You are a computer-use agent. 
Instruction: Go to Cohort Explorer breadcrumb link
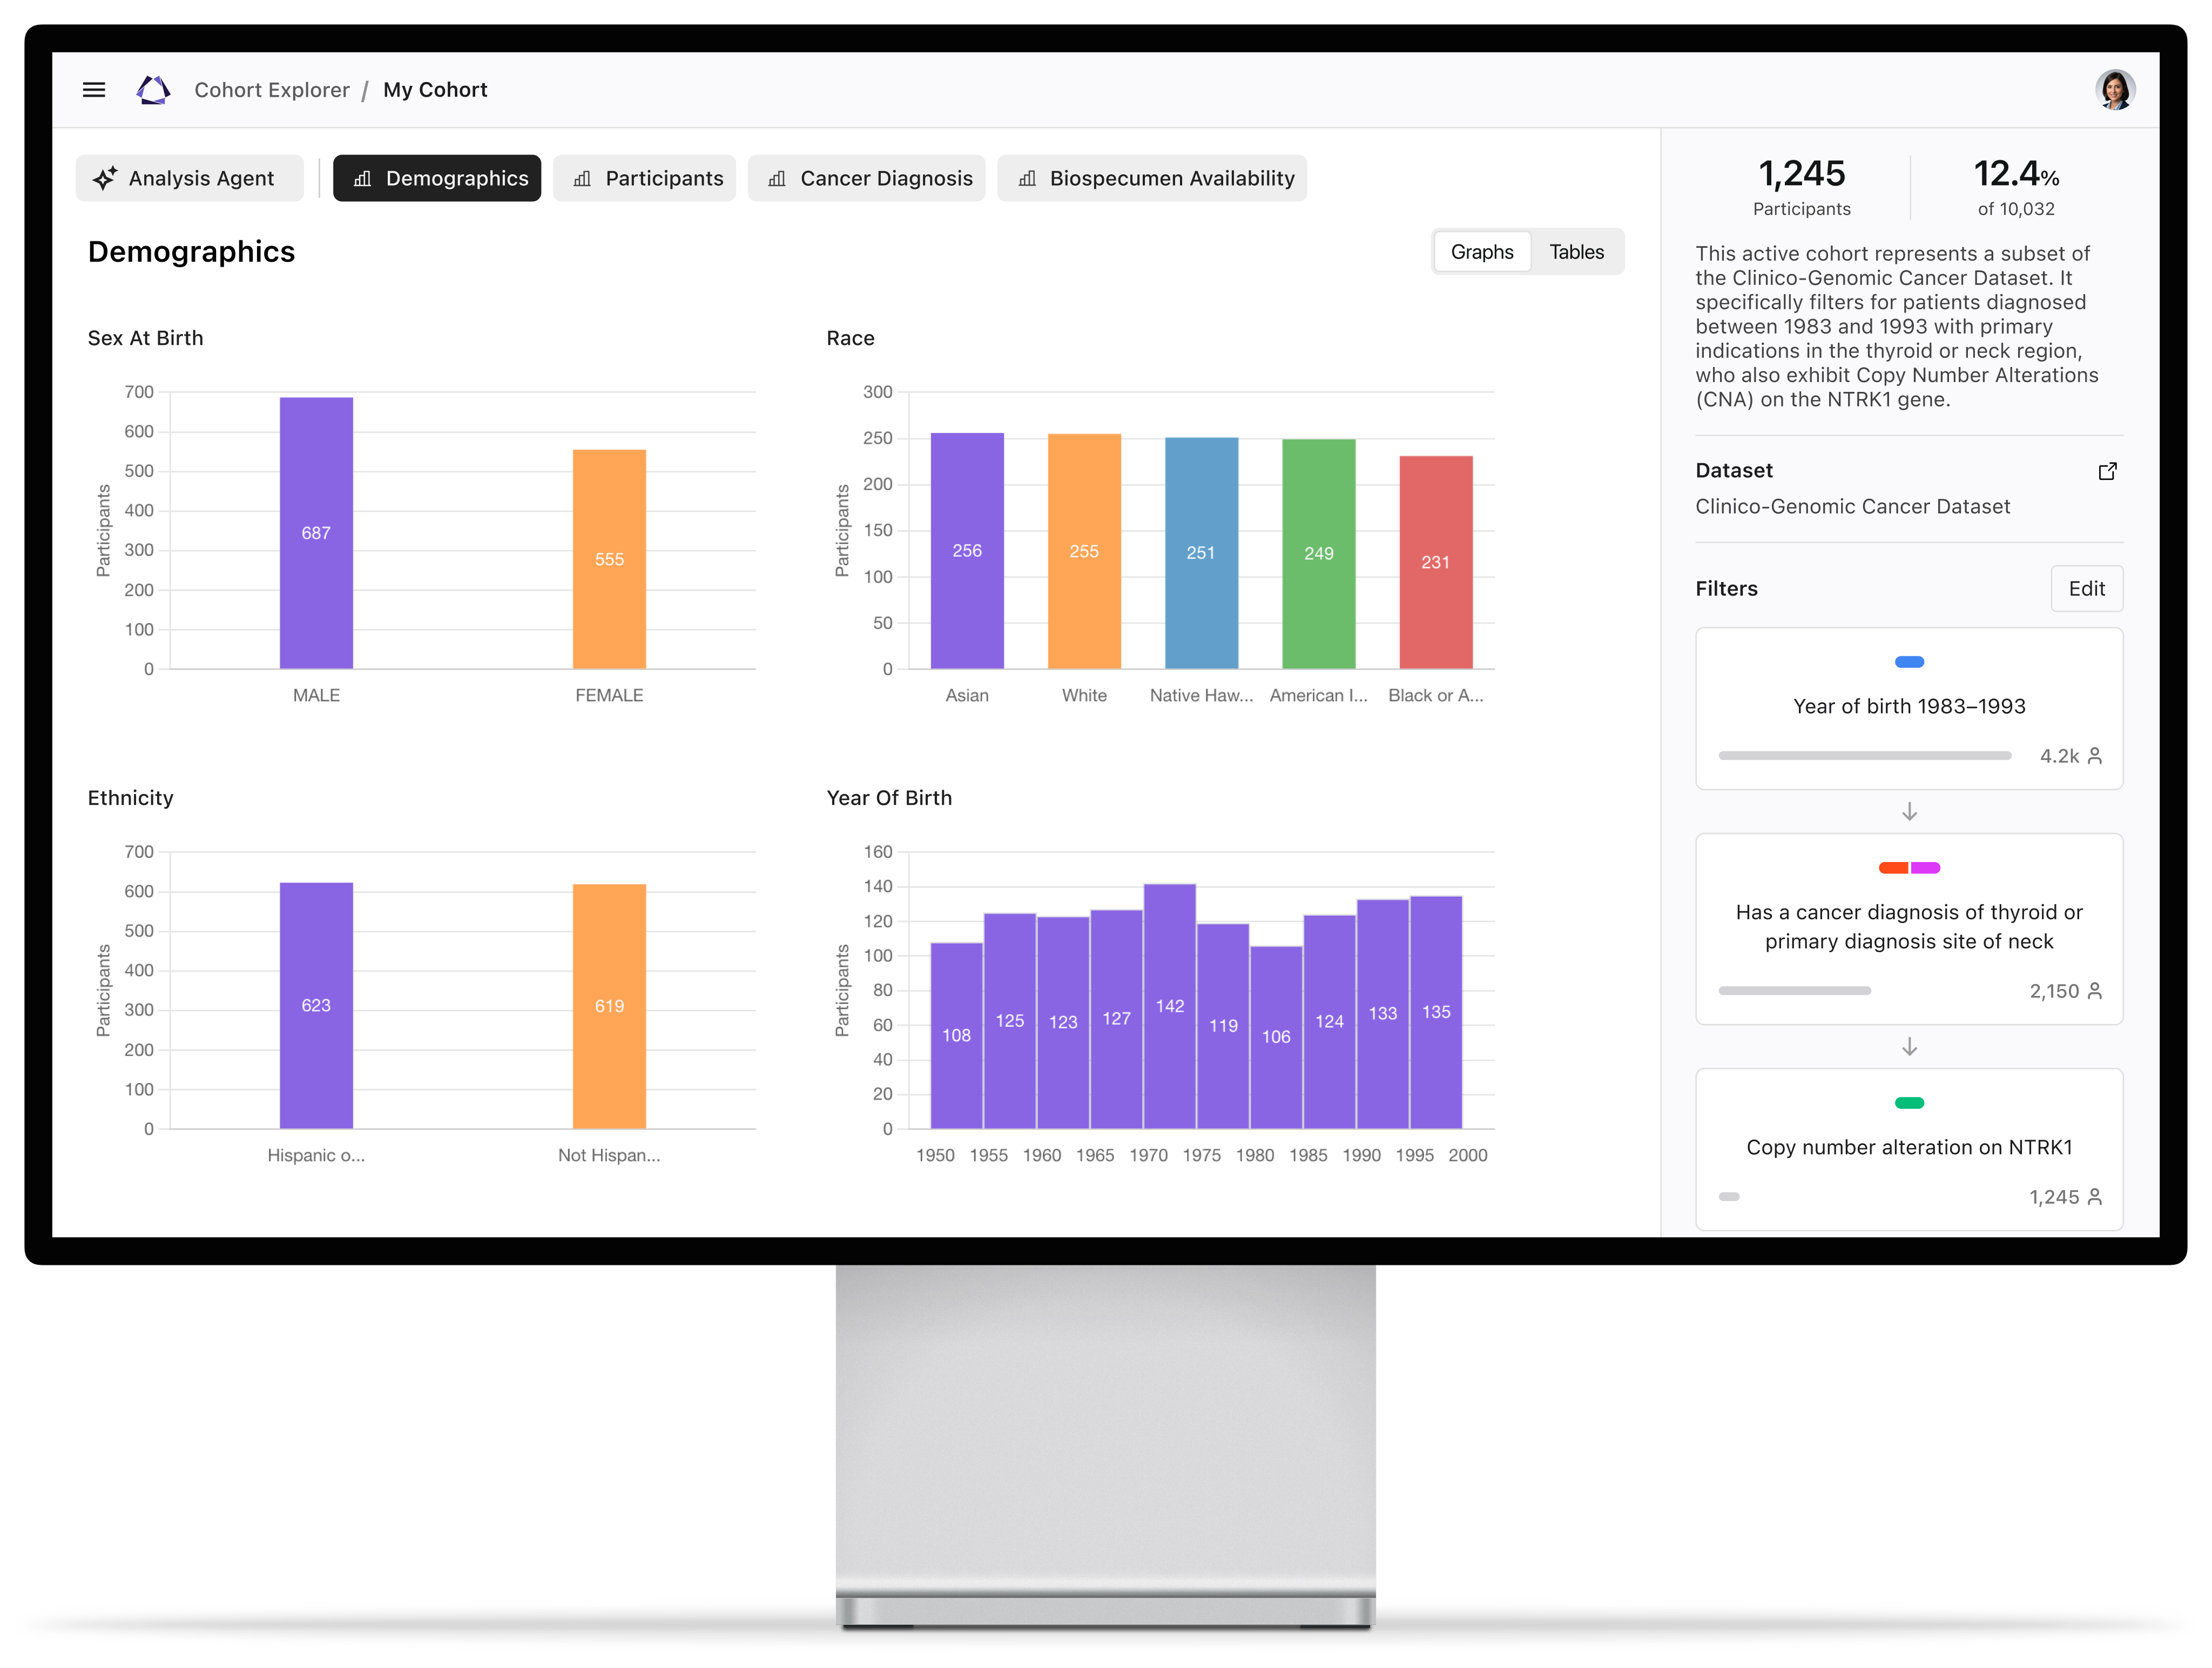272,90
